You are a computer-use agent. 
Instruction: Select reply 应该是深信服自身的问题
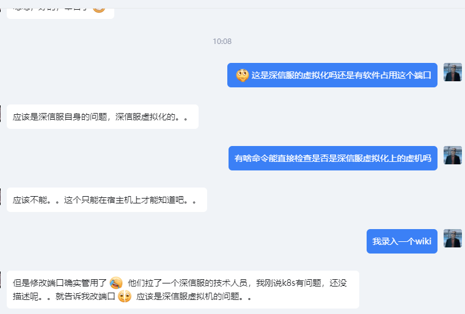(x=102, y=117)
